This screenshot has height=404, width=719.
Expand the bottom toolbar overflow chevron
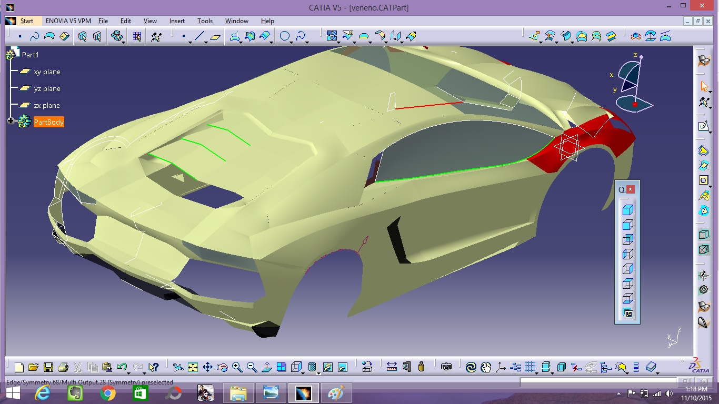point(681,361)
